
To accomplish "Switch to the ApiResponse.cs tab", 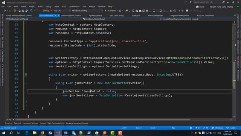I will click(x=95, y=15).
